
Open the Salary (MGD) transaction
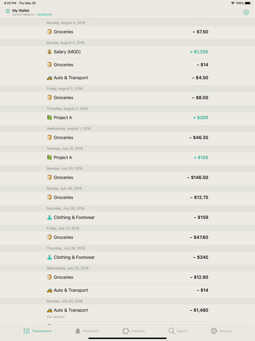127,52
